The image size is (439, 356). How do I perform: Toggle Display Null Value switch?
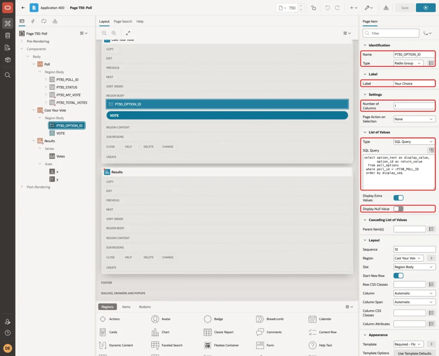pos(398,209)
